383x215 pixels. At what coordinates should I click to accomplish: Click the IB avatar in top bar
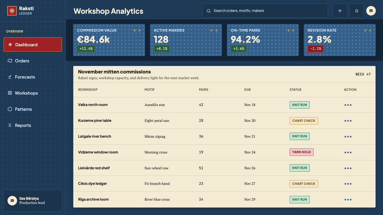tap(371, 11)
